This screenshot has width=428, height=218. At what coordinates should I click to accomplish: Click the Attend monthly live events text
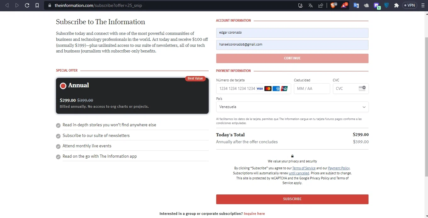pyautogui.click(x=87, y=146)
